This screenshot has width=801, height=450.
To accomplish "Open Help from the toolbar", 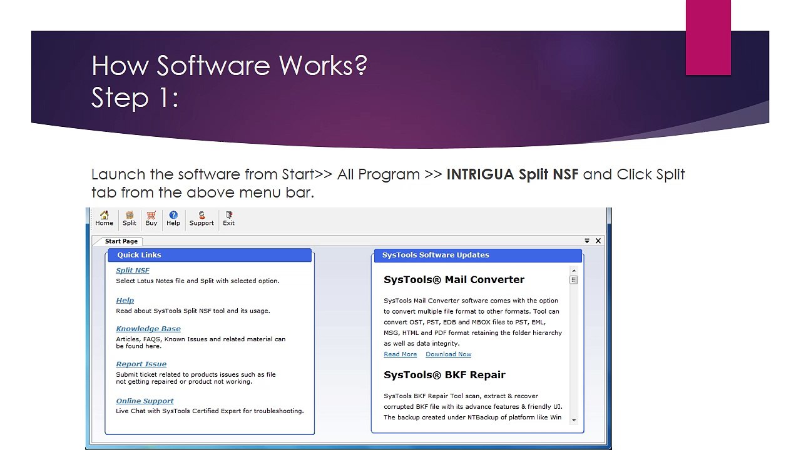I will pos(173,219).
